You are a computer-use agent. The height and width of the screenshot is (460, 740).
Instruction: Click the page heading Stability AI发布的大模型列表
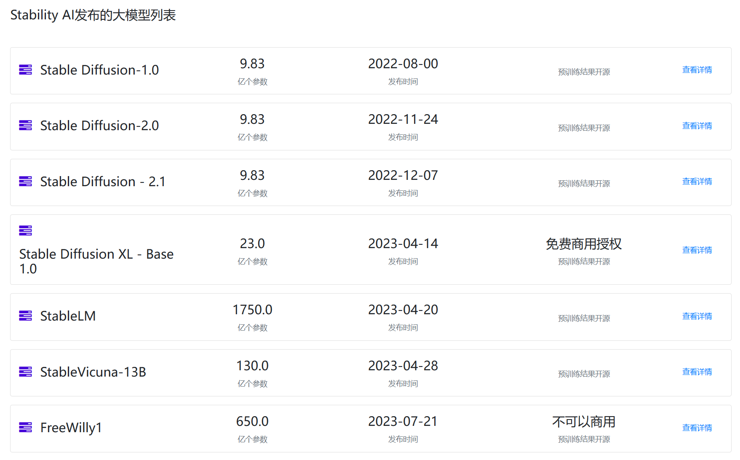pos(93,15)
